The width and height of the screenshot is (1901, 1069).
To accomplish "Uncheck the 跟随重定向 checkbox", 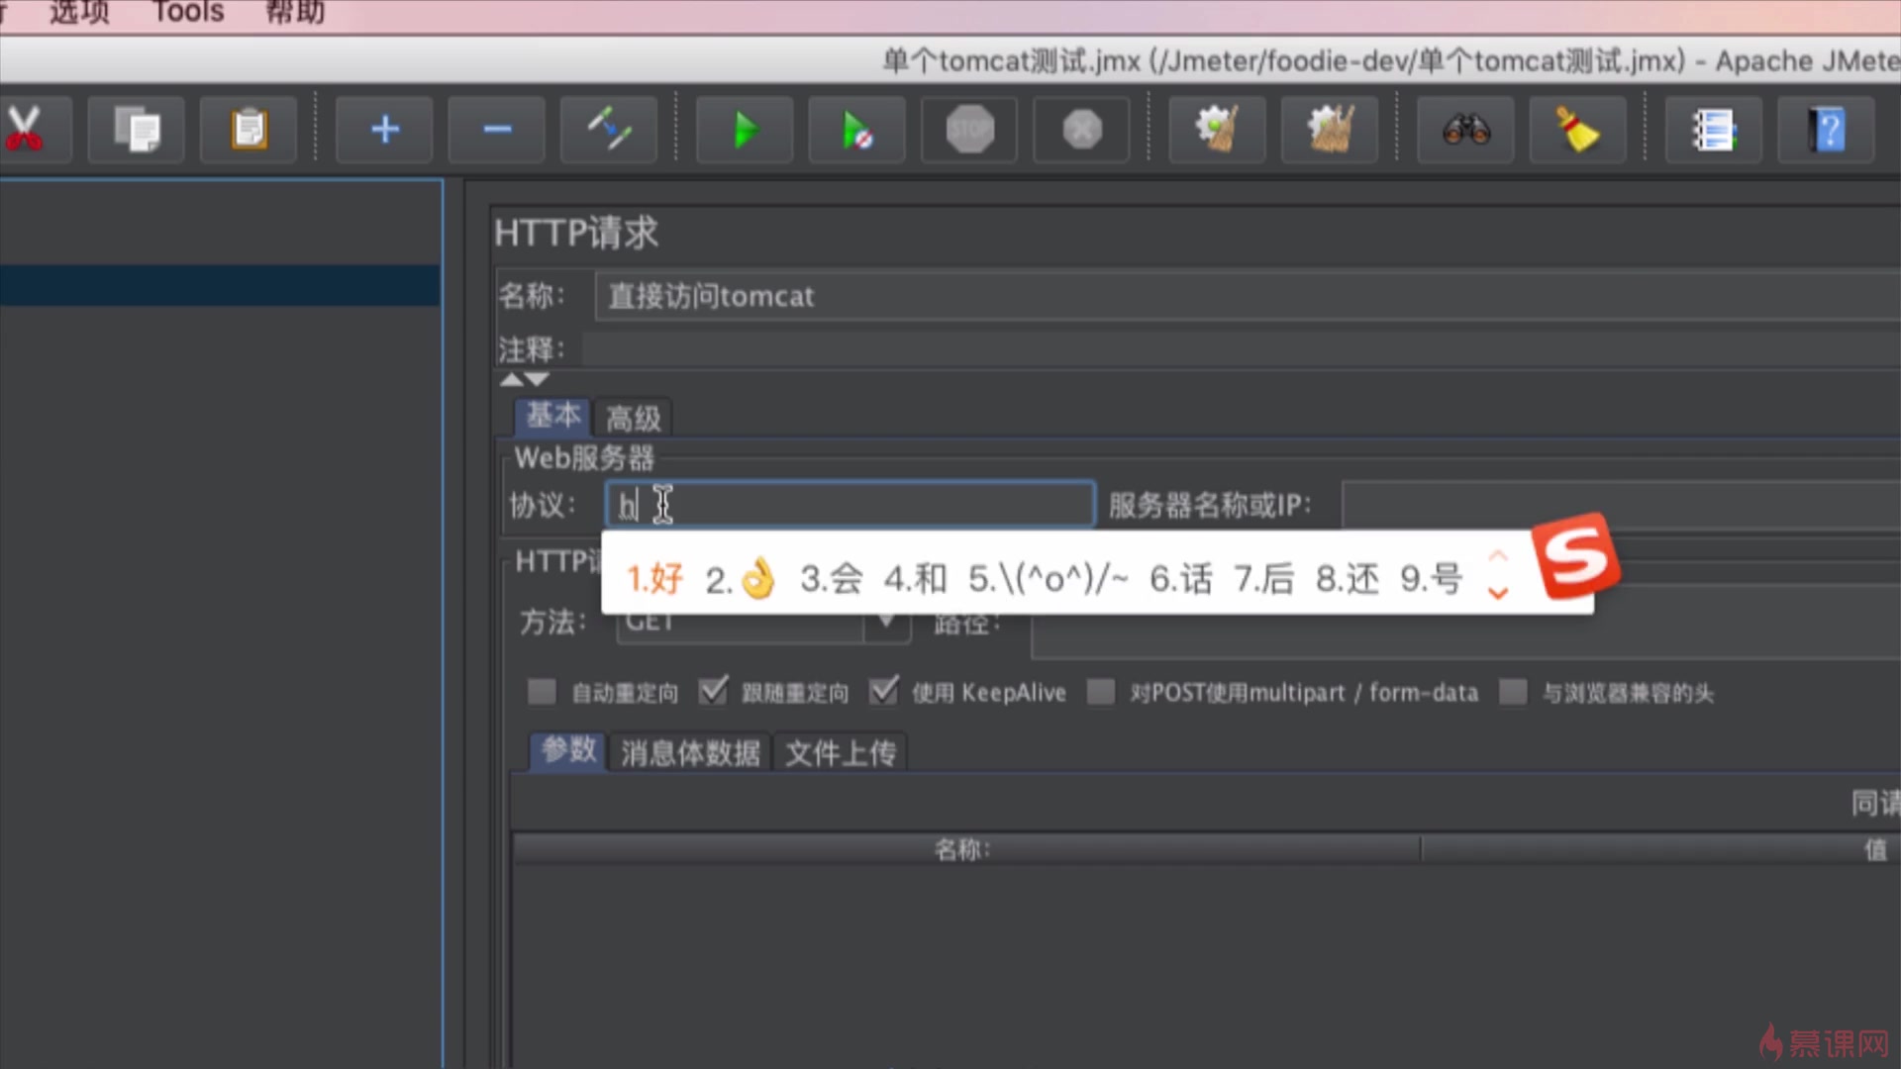I will pyautogui.click(x=713, y=692).
